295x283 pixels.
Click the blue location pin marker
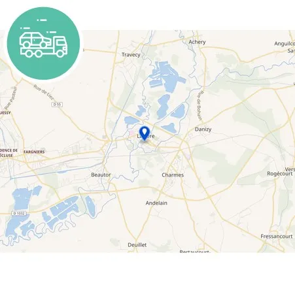coord(145,133)
